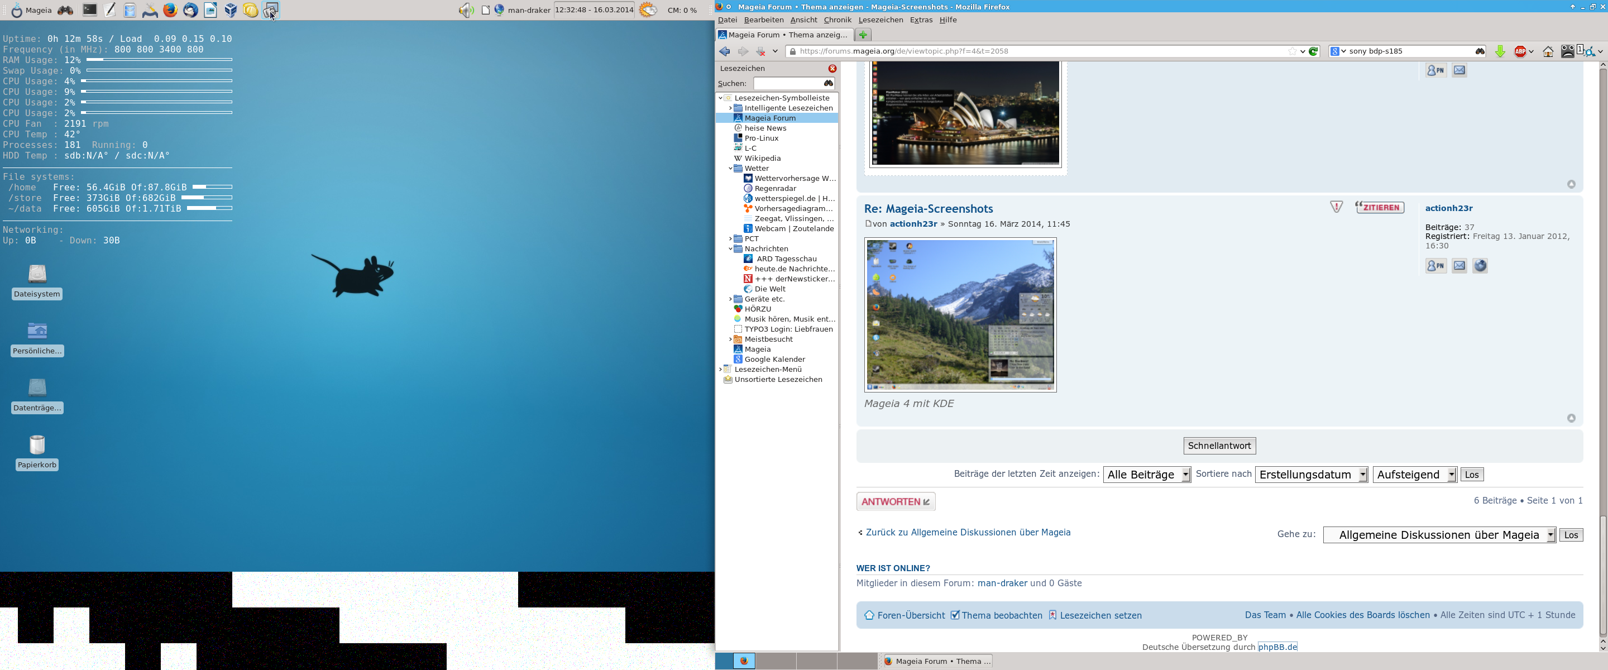Open the text editor pen icon in panel

(110, 10)
